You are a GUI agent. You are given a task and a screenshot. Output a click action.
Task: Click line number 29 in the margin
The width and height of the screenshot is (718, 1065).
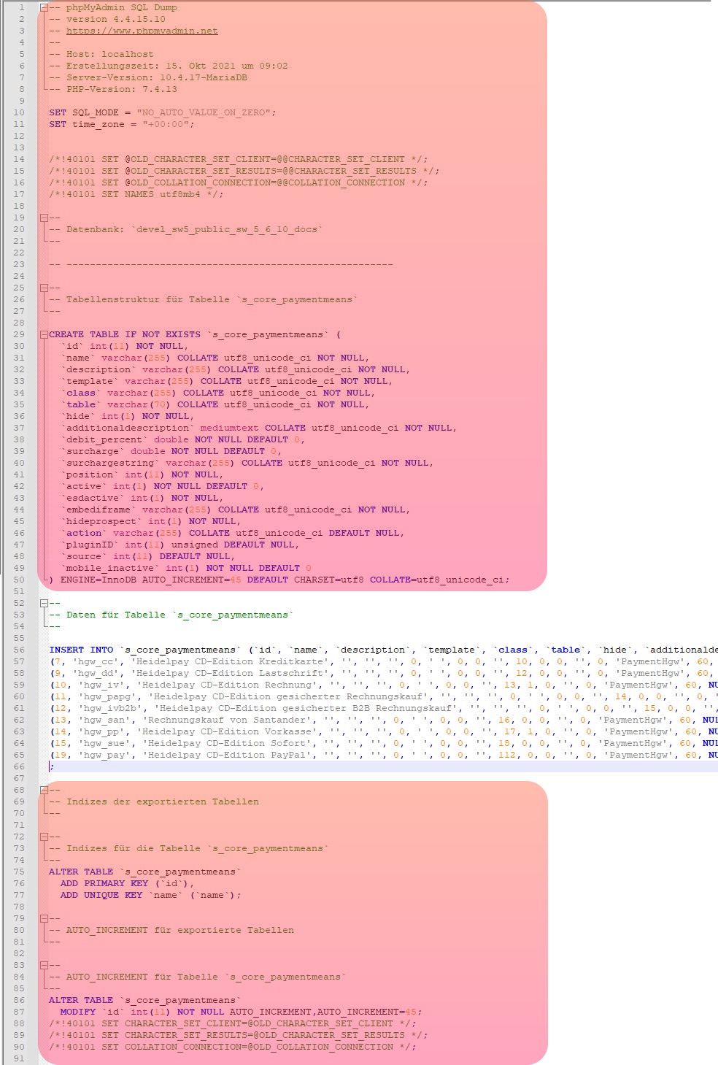pyautogui.click(x=18, y=334)
